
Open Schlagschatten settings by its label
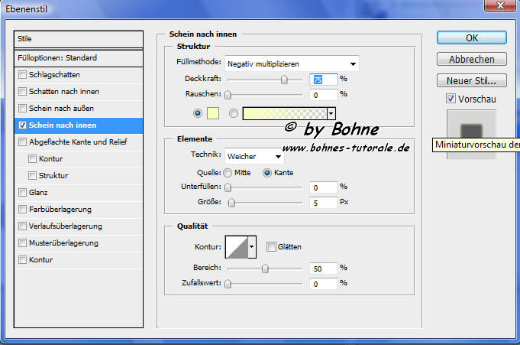point(54,74)
